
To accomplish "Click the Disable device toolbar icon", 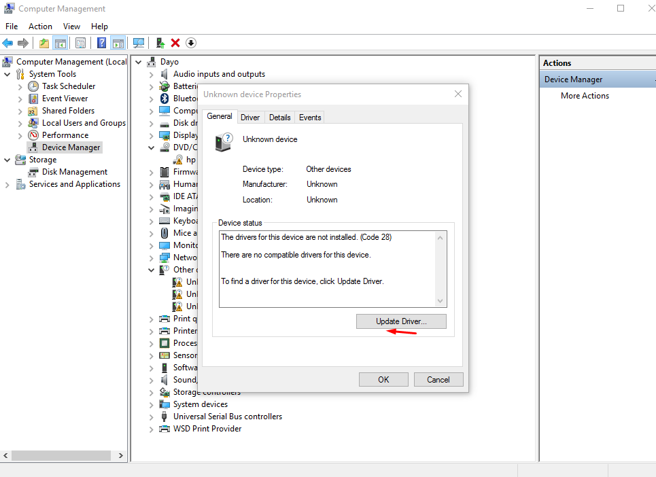I will [191, 43].
